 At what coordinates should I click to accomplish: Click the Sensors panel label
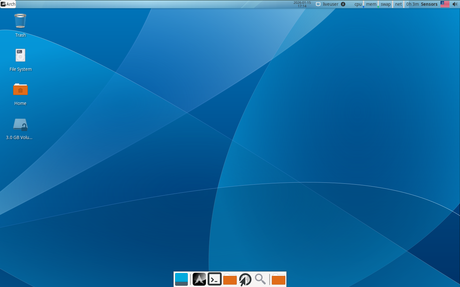[x=429, y=4]
